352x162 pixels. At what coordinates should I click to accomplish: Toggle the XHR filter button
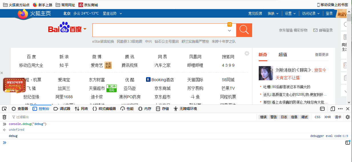[327, 117]
